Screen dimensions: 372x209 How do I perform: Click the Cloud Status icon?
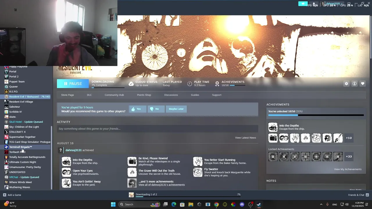click(131, 84)
